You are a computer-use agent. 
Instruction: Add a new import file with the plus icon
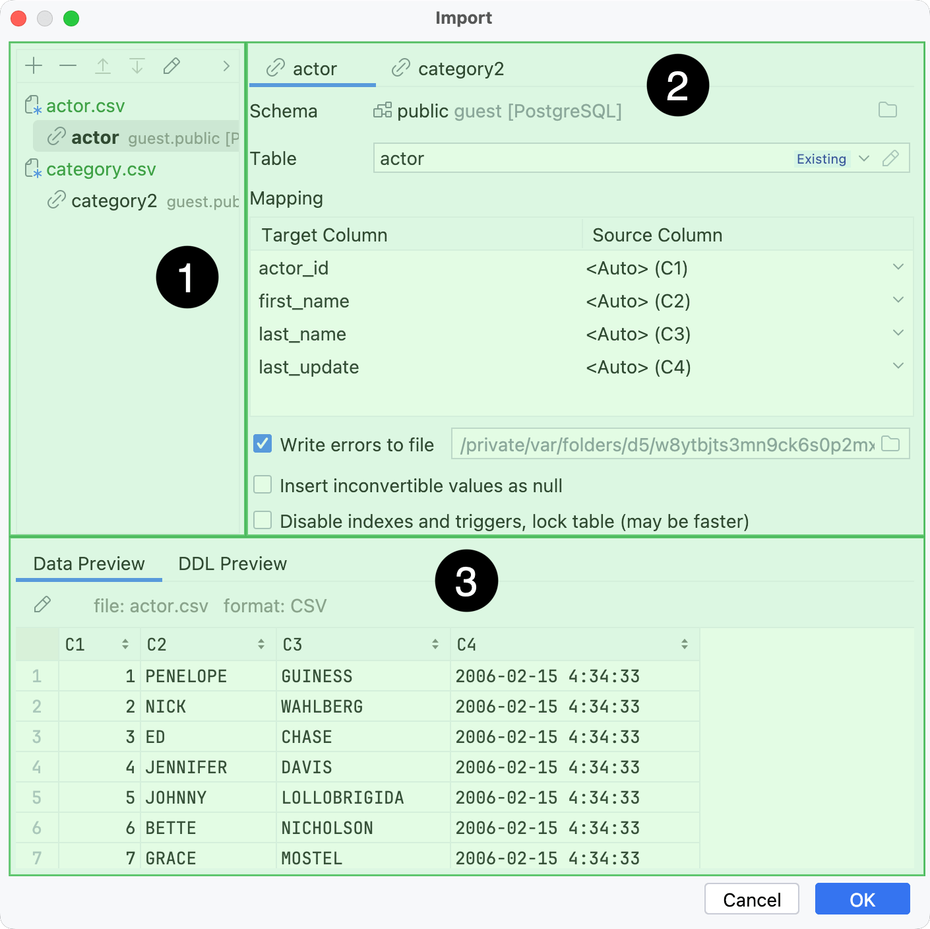[x=34, y=65]
